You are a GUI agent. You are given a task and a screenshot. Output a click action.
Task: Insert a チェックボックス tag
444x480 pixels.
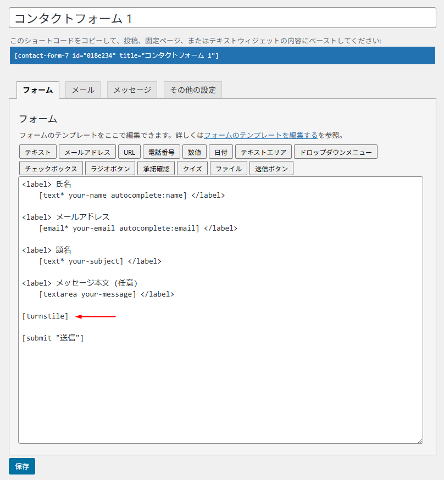click(x=51, y=169)
